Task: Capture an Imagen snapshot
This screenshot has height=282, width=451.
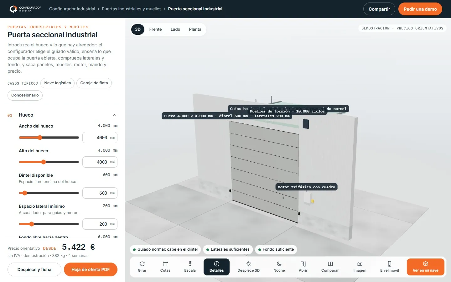Action: click(x=360, y=267)
